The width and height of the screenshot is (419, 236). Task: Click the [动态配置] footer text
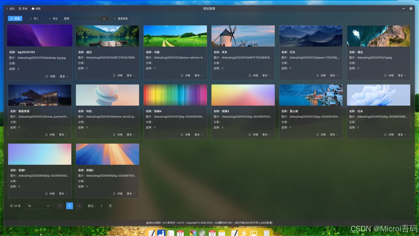tap(266, 223)
